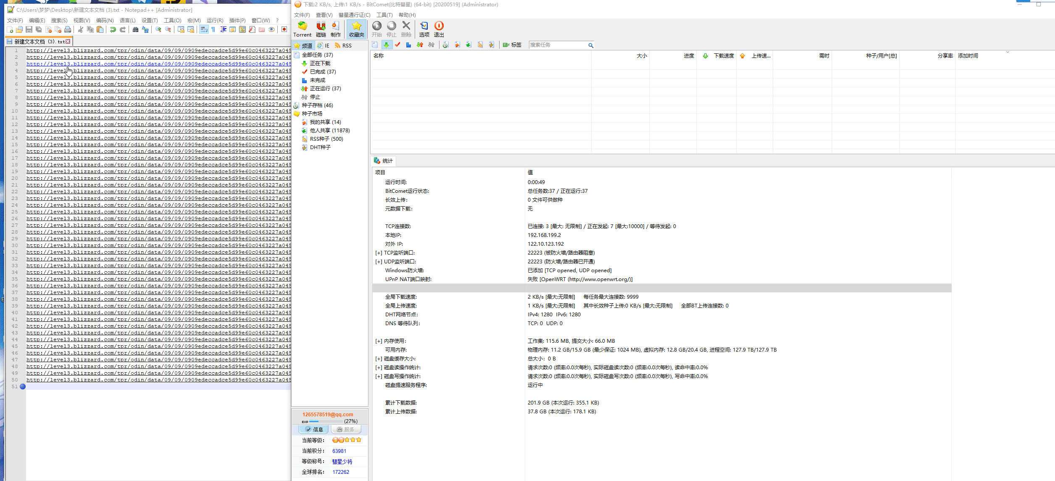
Task: Expand the 磁盘读操作统计 row
Action: [x=379, y=368]
